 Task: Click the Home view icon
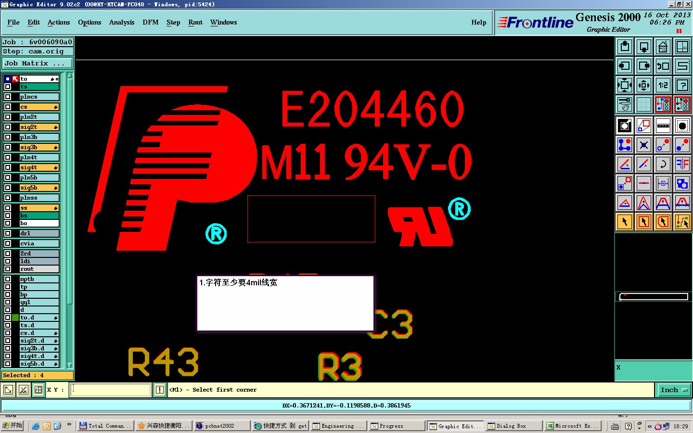pyautogui.click(x=663, y=47)
